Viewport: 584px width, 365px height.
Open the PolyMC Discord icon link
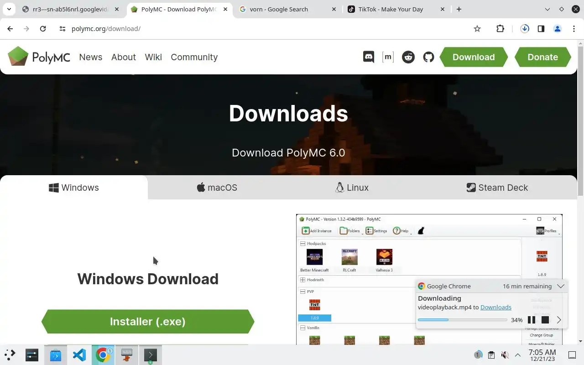[368, 57]
